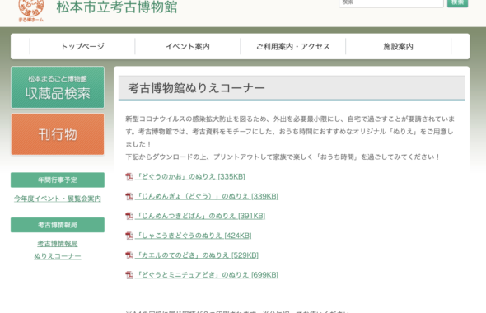This screenshot has width=486, height=313.
Task: Follow the 今年度イベント・展覧会案内 link
Action: 58,199
